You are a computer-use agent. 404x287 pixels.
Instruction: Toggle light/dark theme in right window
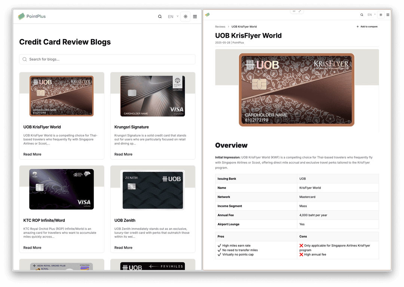pos(381,15)
